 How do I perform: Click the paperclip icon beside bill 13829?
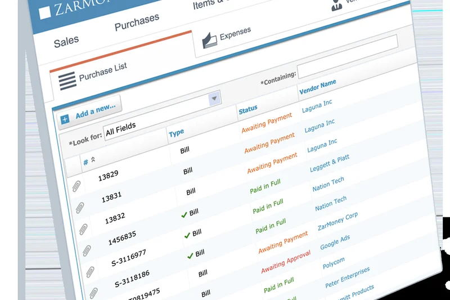point(76,186)
